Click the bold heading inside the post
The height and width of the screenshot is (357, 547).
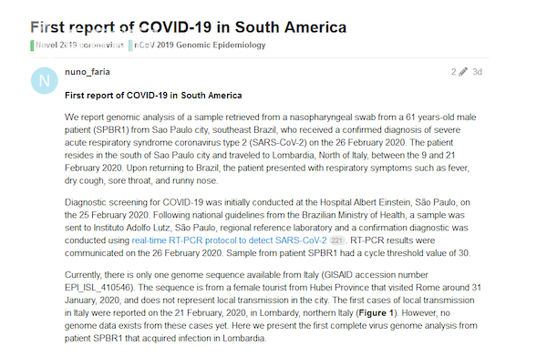click(x=153, y=96)
